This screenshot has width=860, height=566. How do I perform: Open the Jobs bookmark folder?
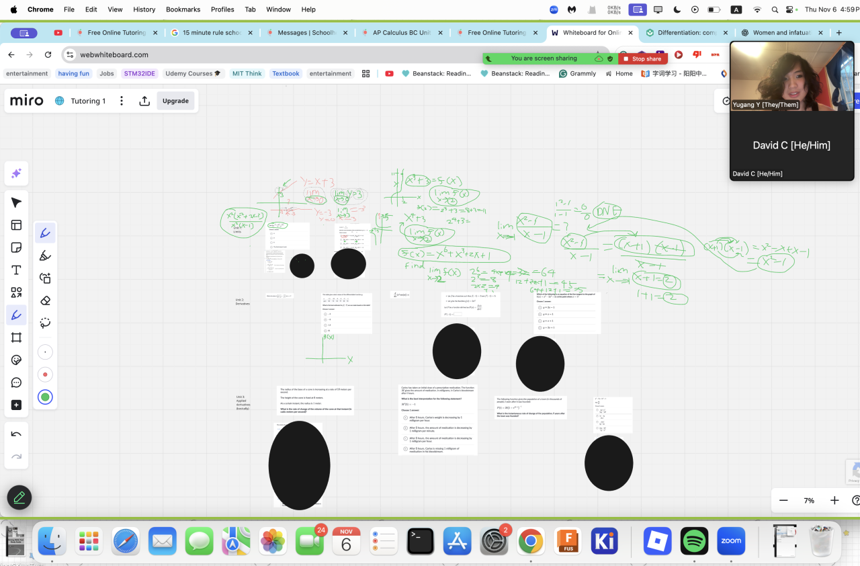[x=107, y=73]
